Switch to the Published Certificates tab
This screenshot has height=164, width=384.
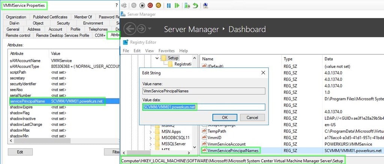(x=50, y=17)
